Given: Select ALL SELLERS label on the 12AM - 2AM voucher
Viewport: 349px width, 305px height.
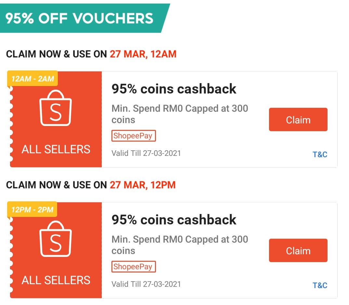Looking at the screenshot, I should 56,149.
